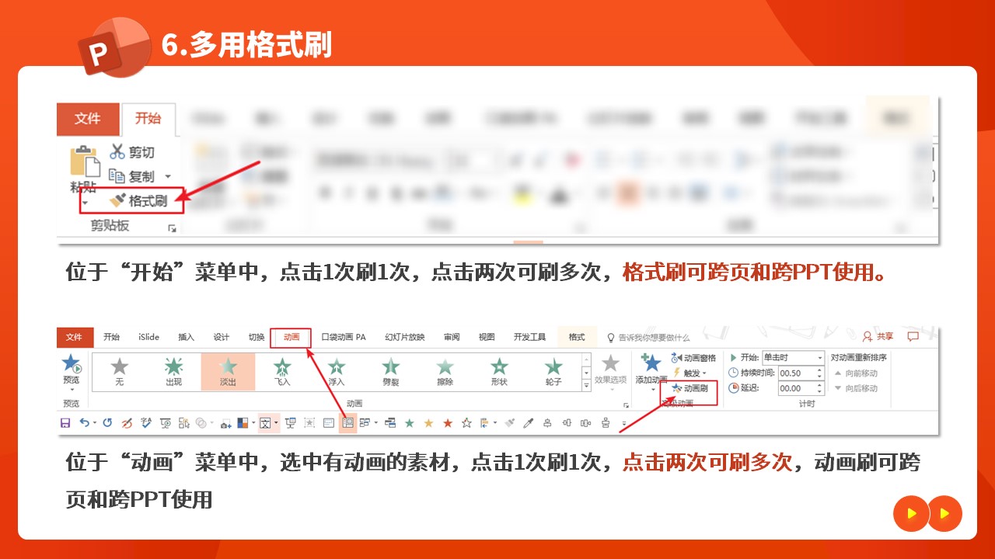
Task: Click the 告诉我你想要做什么 search box
Action: pos(648,338)
